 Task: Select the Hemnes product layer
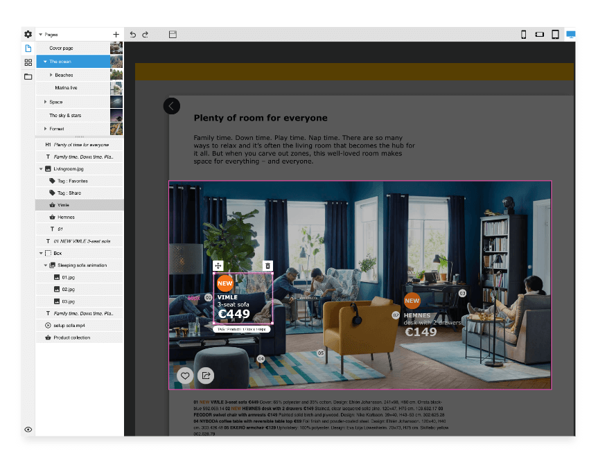click(x=80, y=217)
